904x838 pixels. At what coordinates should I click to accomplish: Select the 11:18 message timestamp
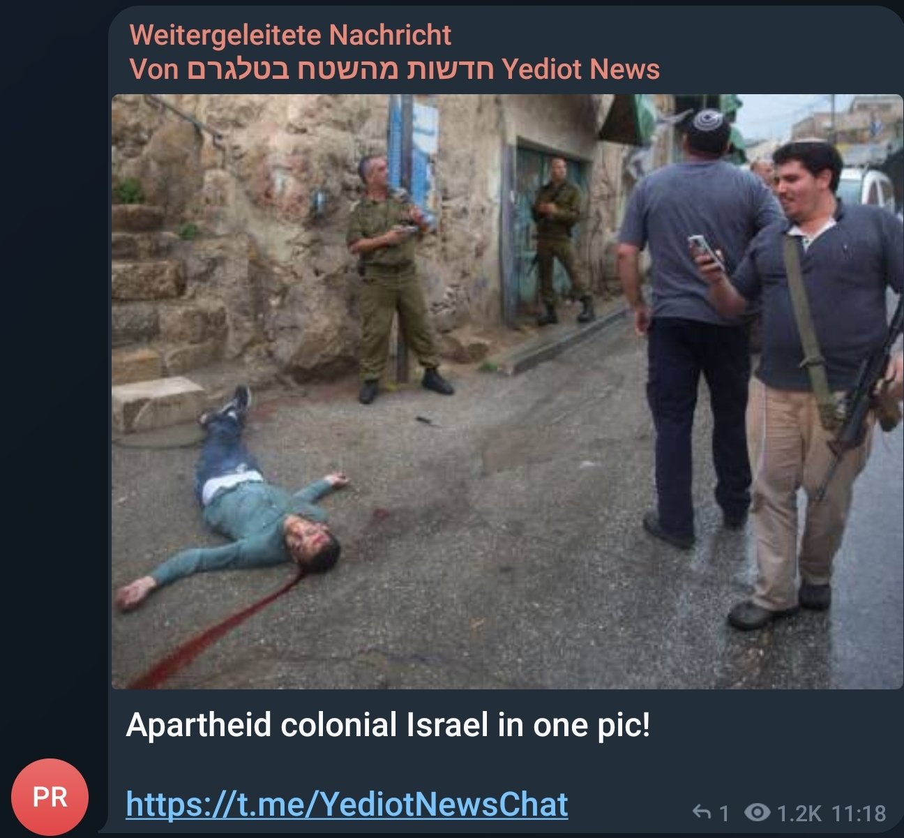click(x=859, y=813)
